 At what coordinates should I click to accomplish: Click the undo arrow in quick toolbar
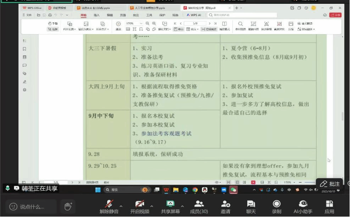click(56, 15)
